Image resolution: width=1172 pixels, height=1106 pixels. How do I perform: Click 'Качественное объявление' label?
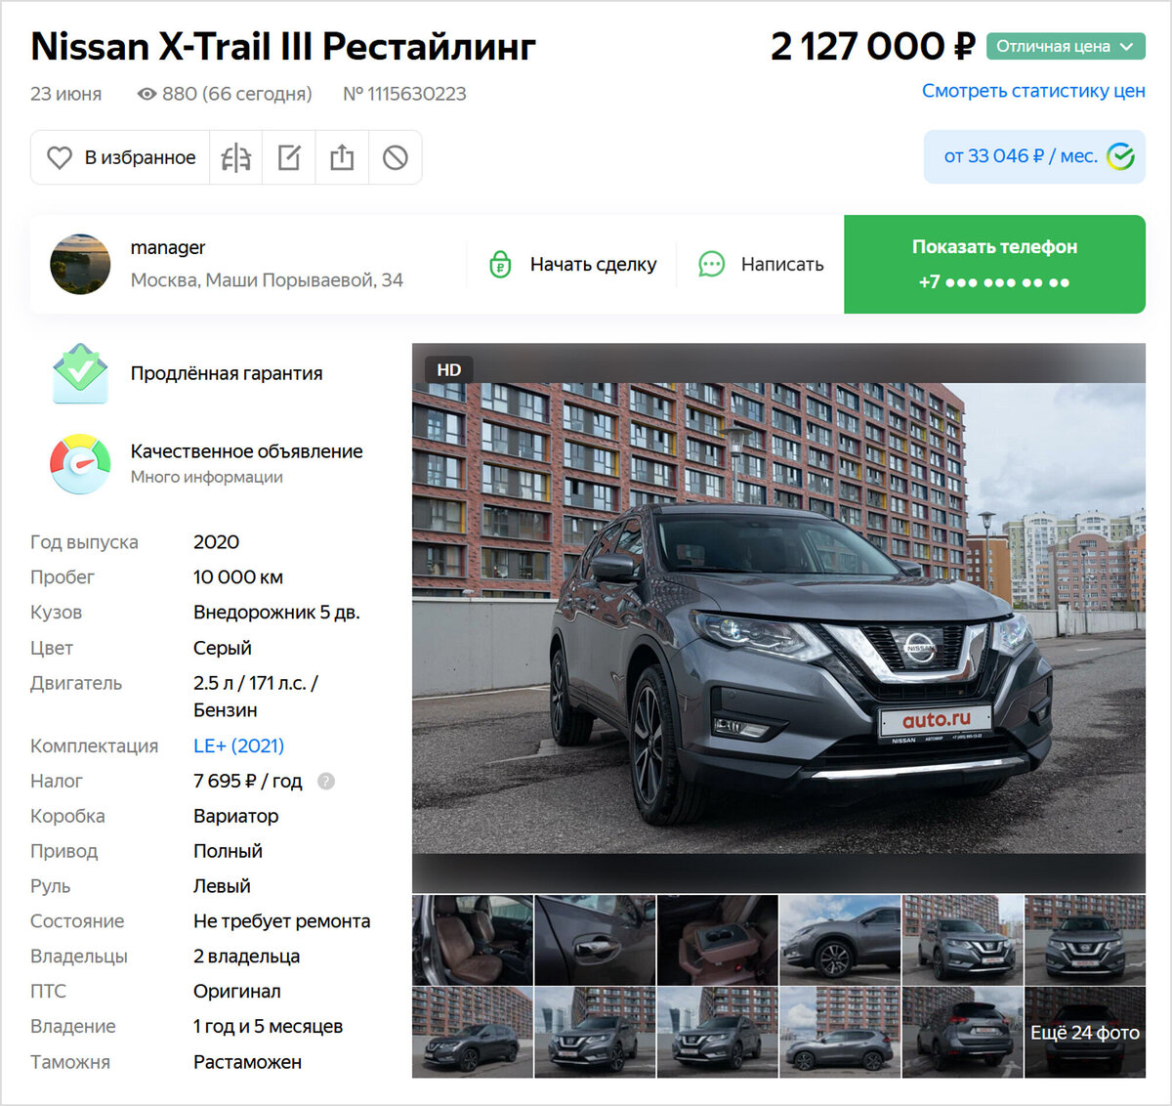tap(247, 451)
